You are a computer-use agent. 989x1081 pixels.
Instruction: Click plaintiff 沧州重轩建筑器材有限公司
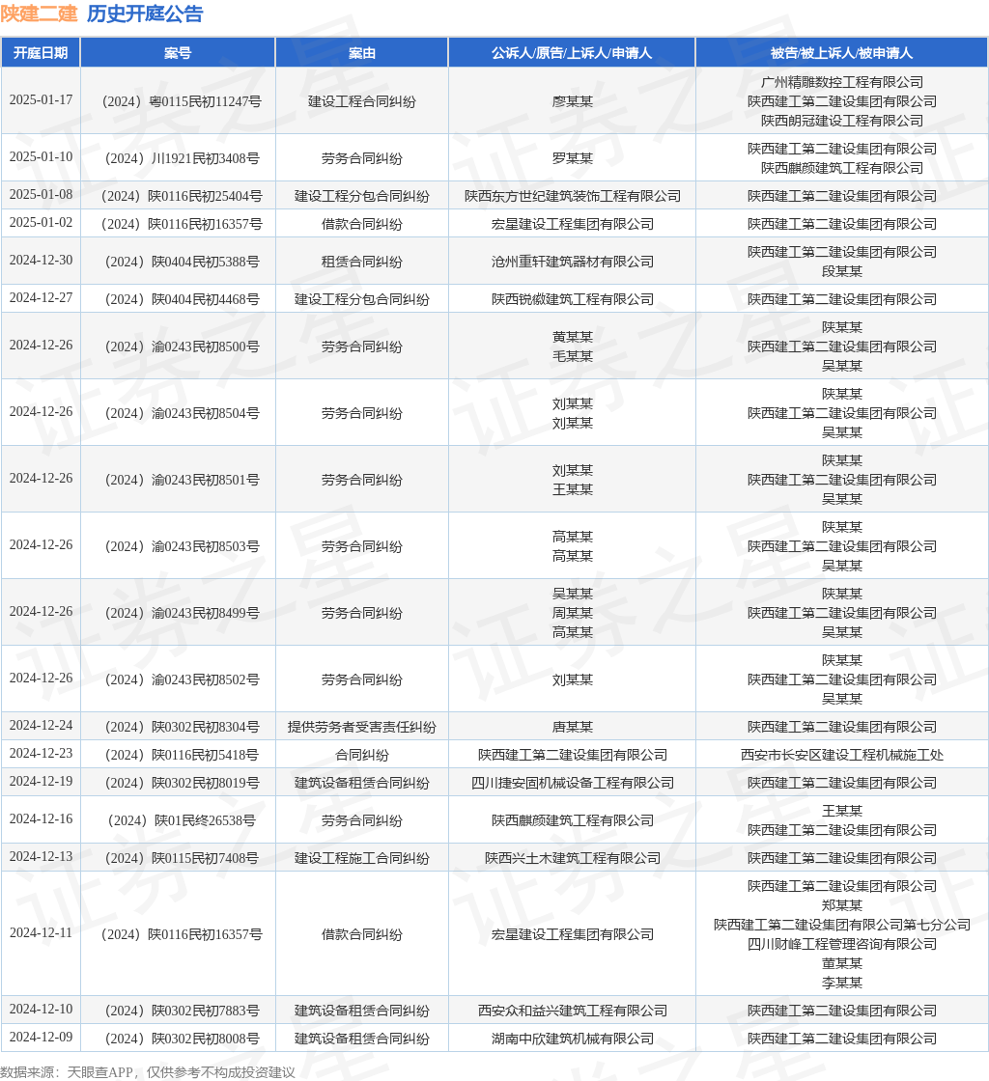pyautogui.click(x=573, y=262)
